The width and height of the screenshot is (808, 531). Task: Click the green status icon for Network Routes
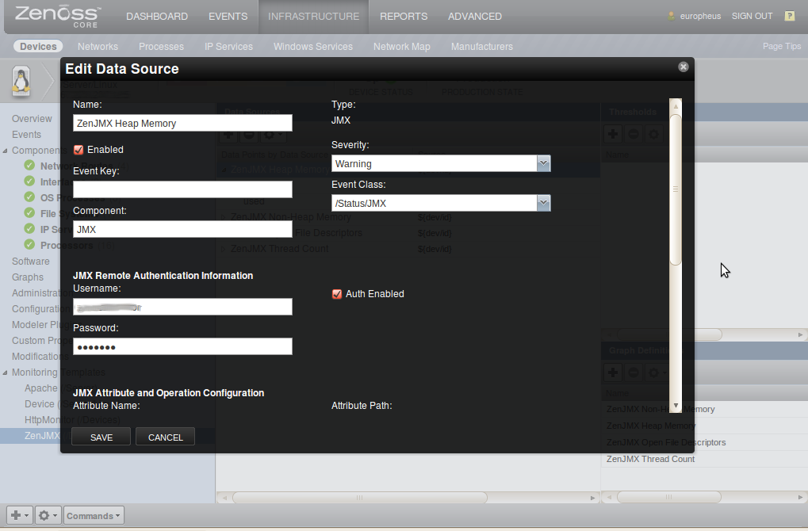[30, 166]
